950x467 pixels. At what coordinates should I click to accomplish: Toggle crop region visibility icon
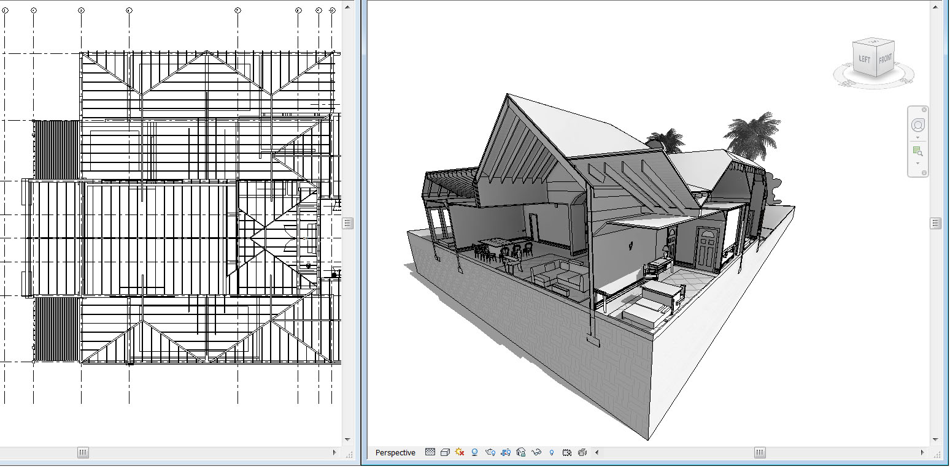click(506, 452)
